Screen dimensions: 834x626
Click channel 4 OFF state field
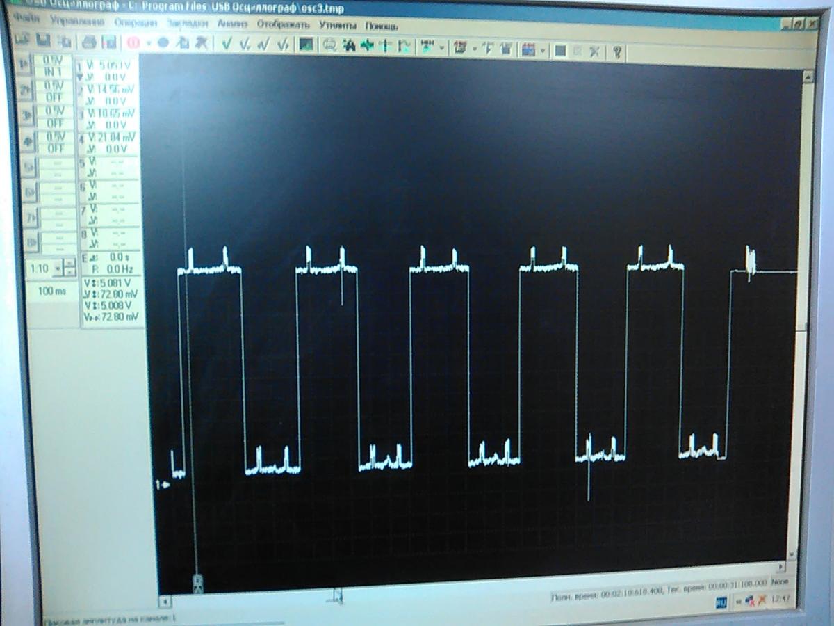[56, 148]
